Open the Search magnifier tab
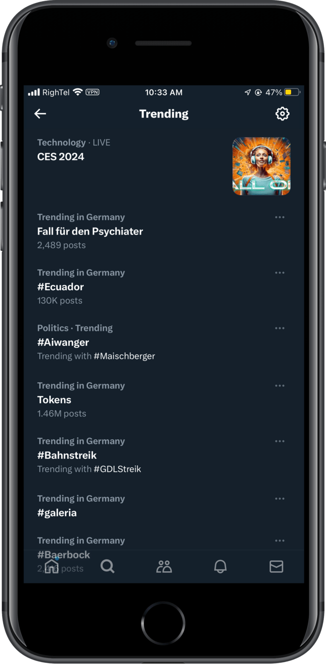This screenshot has height=664, width=326. click(107, 567)
